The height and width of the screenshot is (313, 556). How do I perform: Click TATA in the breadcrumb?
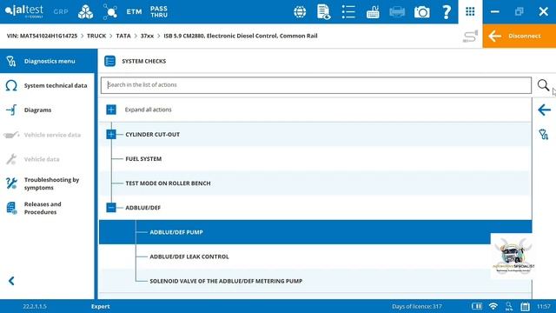pos(123,36)
